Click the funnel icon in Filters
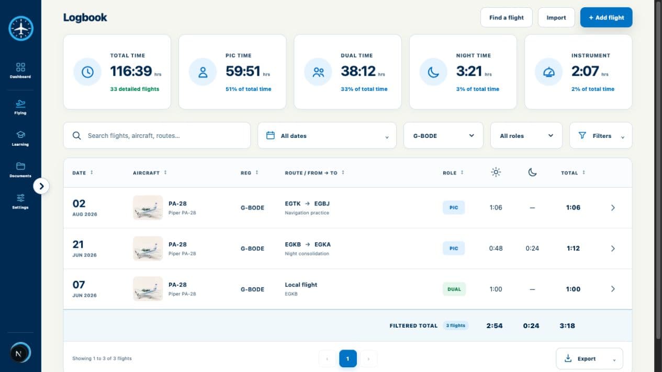 tap(582, 135)
